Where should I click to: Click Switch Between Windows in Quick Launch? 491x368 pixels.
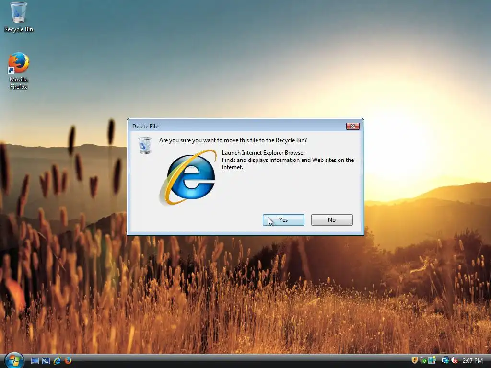46,361
